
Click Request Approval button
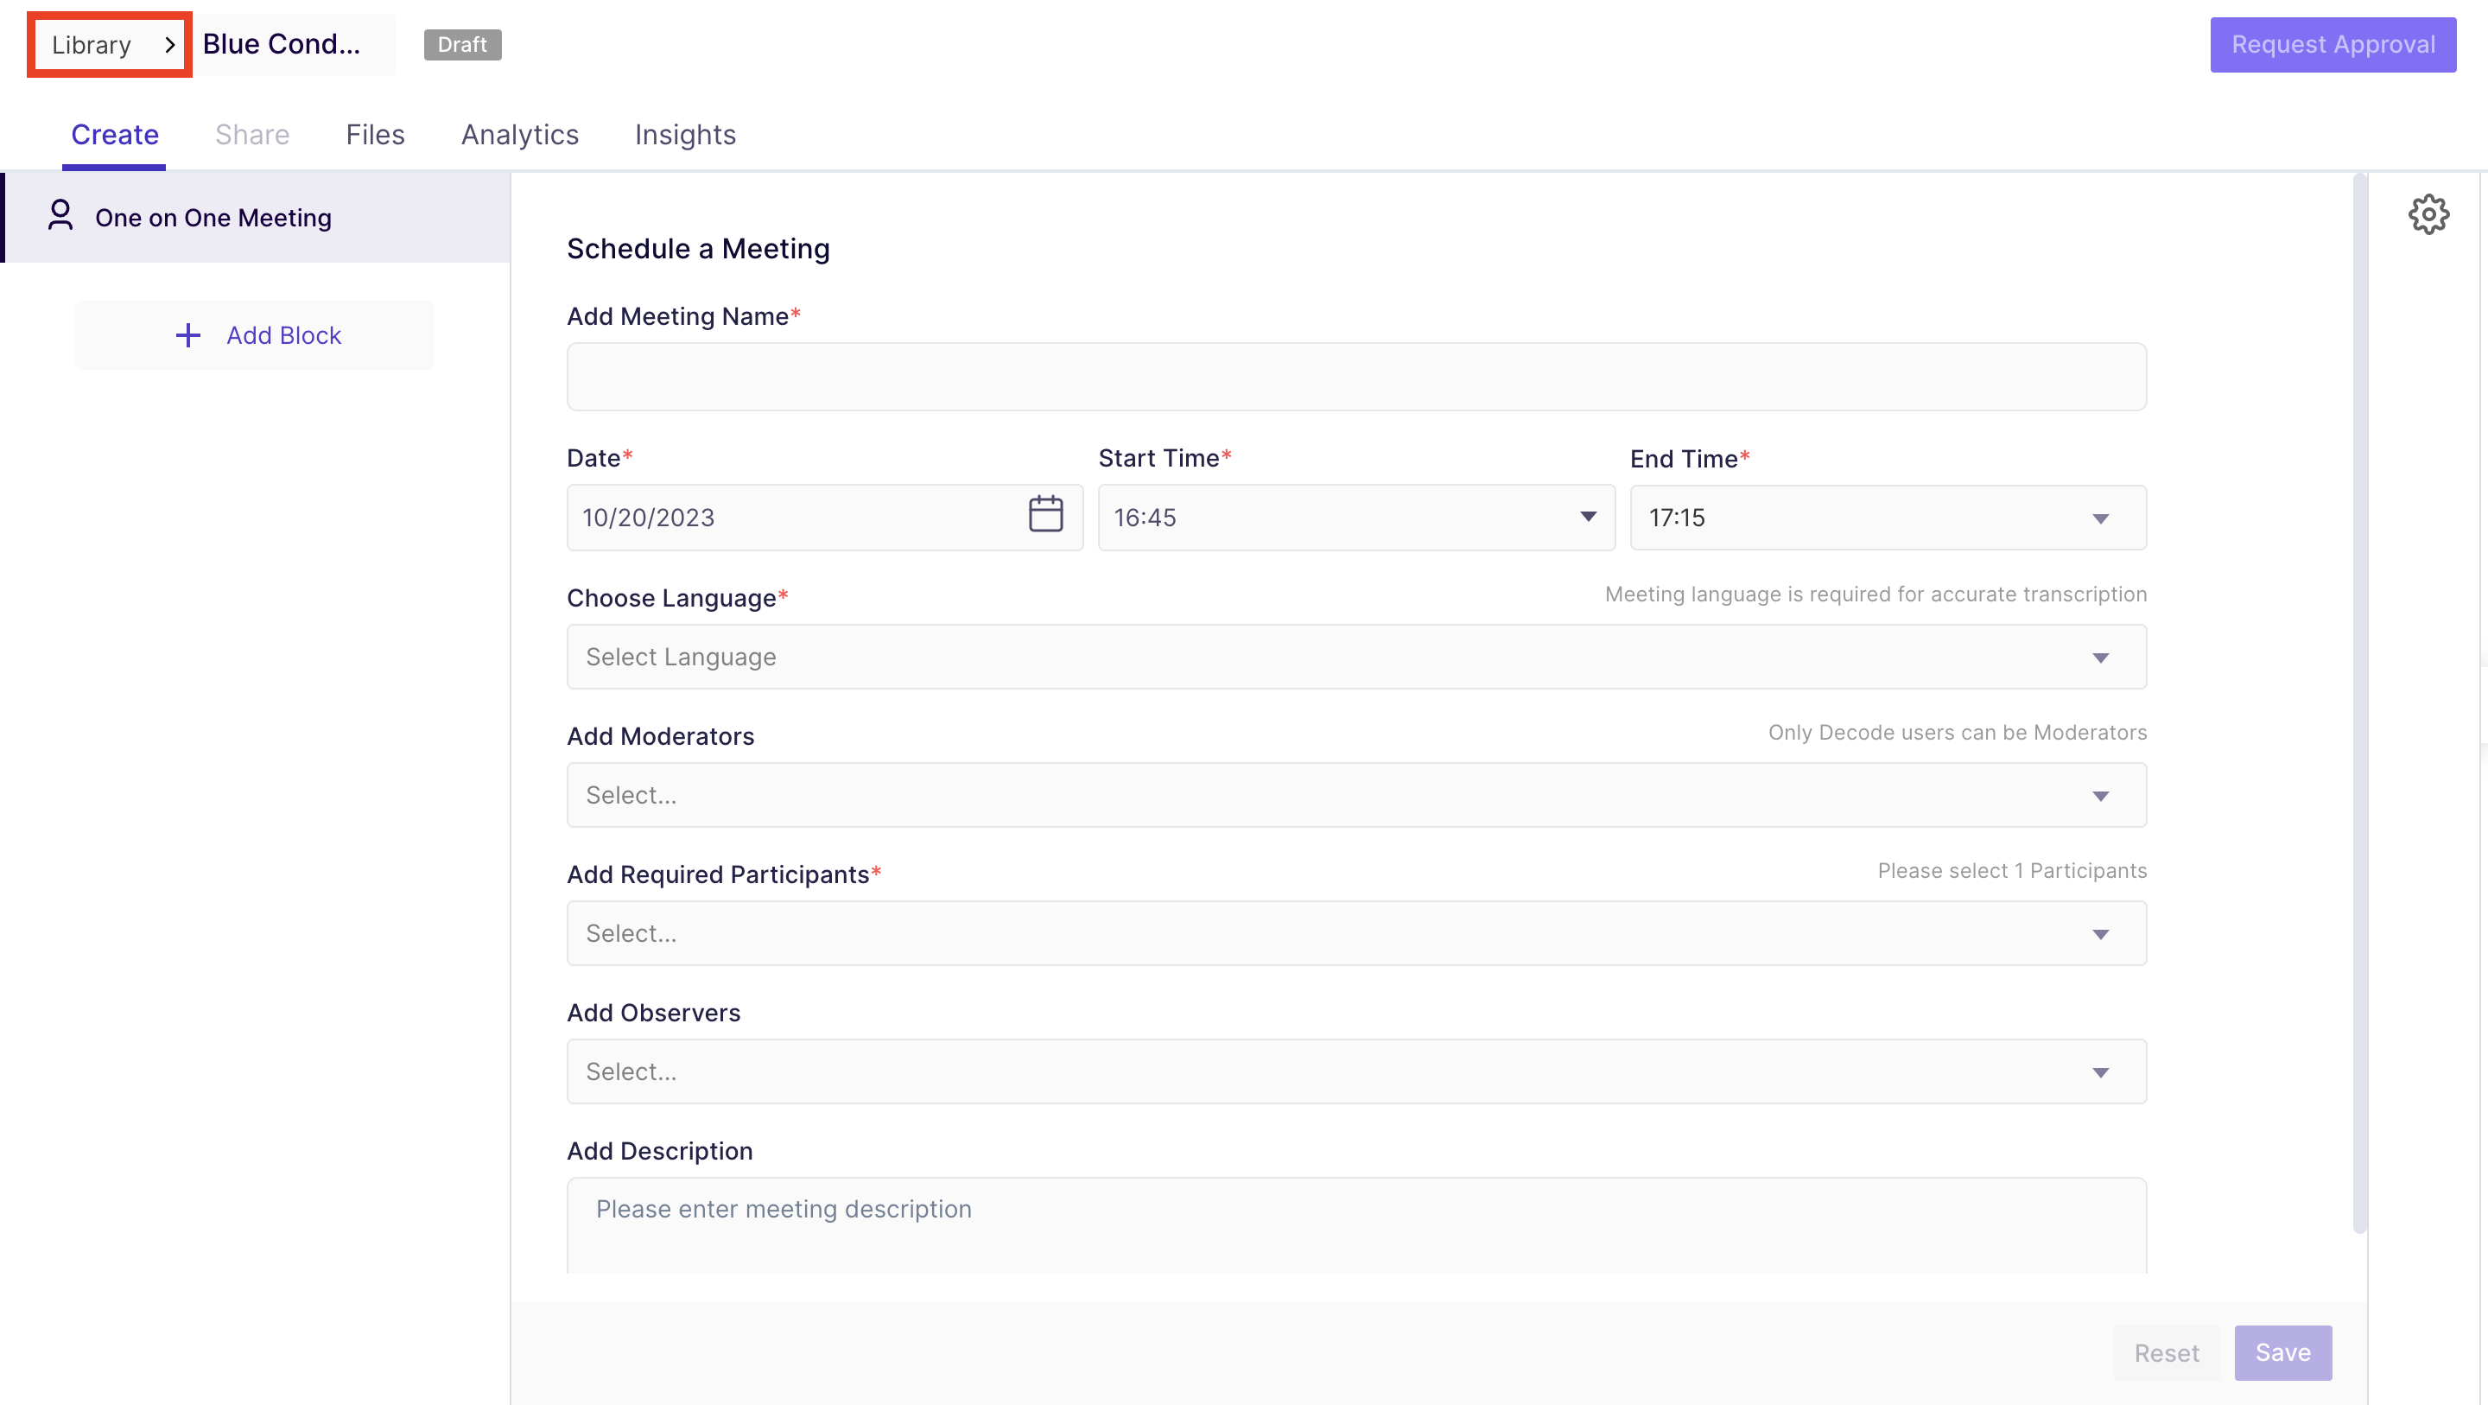pos(2332,44)
